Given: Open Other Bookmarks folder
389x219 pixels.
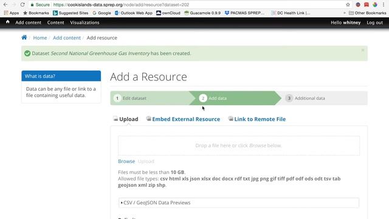Looking at the screenshot, I should point(367,13).
